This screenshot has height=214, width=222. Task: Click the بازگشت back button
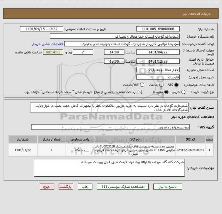click(66, 187)
